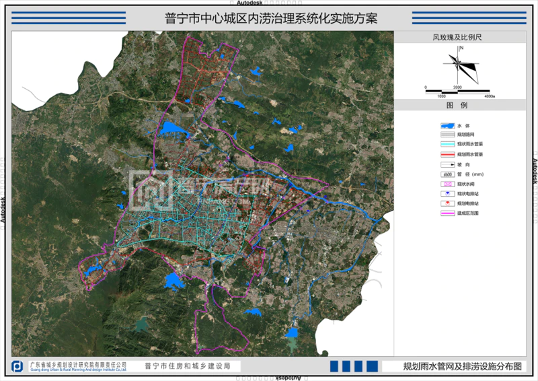Click the 规划雨水管网及排涝设施分布图 title box

[x=461, y=366]
